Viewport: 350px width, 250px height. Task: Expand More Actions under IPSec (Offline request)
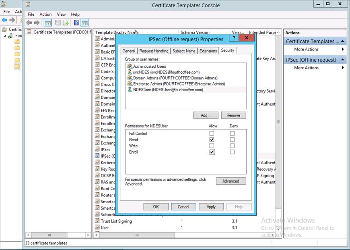click(306, 68)
